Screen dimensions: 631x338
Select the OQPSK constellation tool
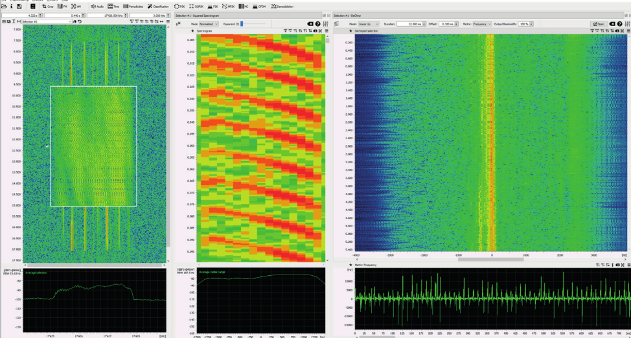tap(196, 6)
